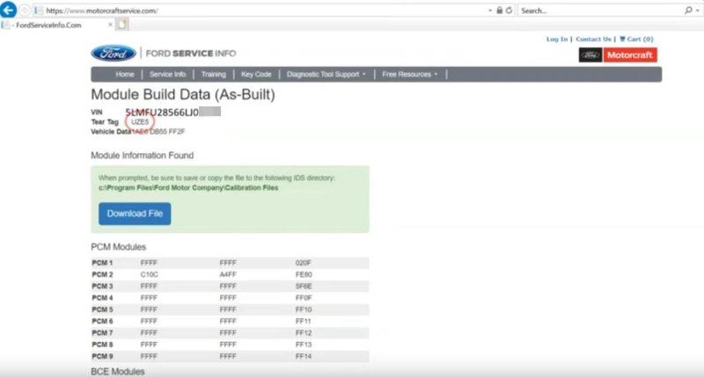Open the Log In link

tap(557, 39)
